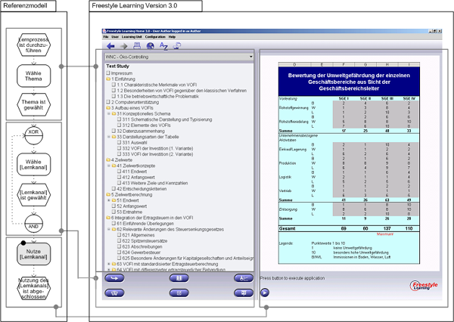Open the Configuration menu

point(155,37)
